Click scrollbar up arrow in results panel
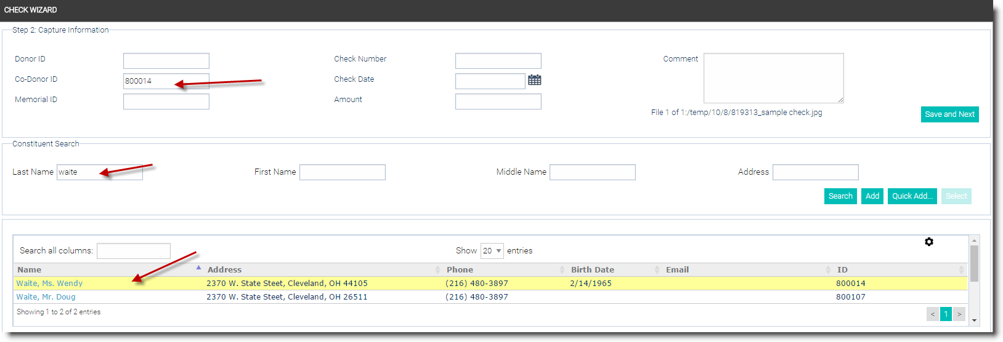The image size is (1003, 342). click(974, 241)
